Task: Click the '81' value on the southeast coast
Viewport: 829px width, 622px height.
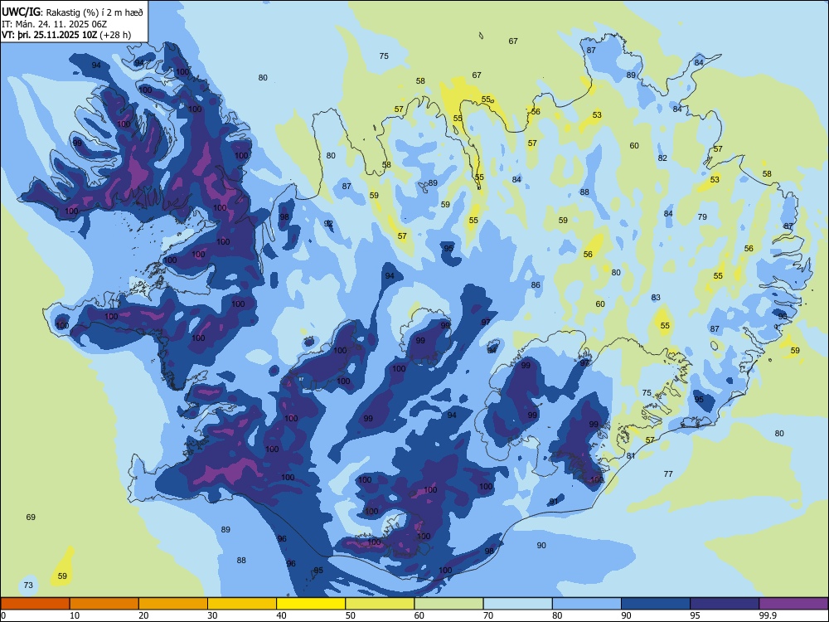Action: click(631, 455)
